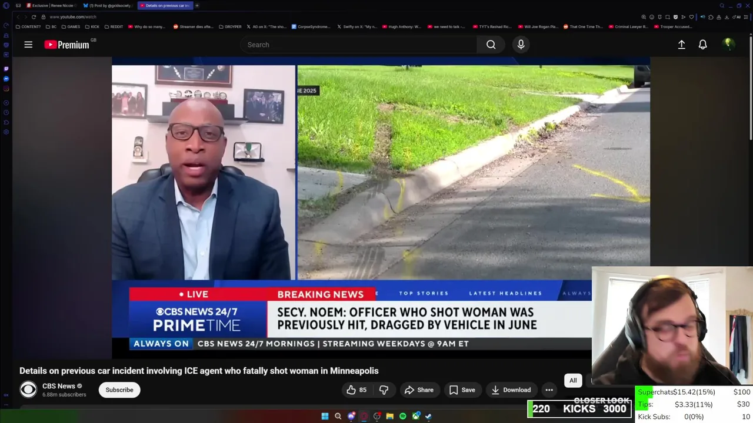The width and height of the screenshot is (753, 423).
Task: Open a new browser tab
Action: pos(197,5)
